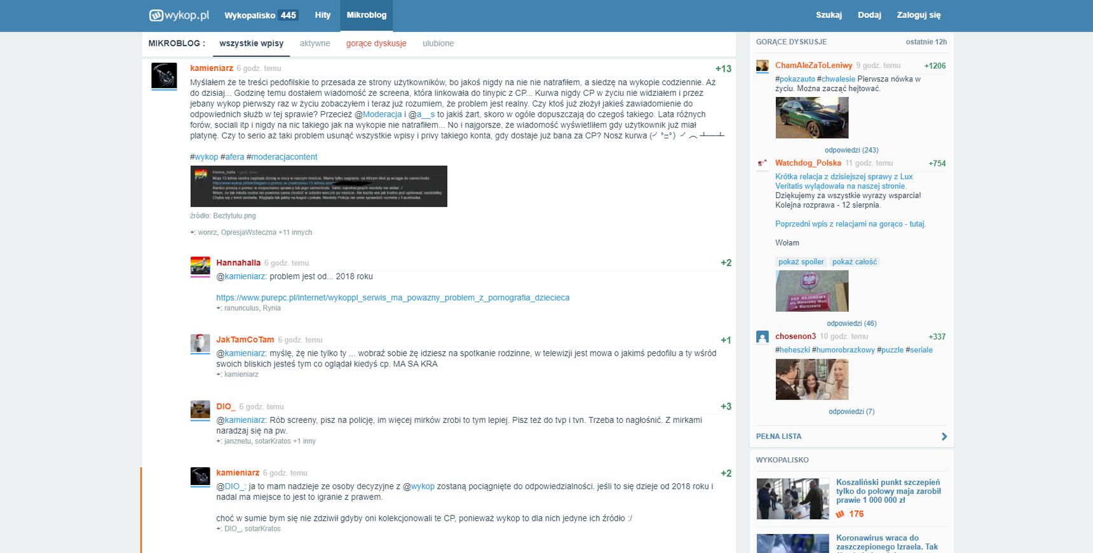Open JakTamCoTam's avatar
1093x553 pixels.
(200, 343)
